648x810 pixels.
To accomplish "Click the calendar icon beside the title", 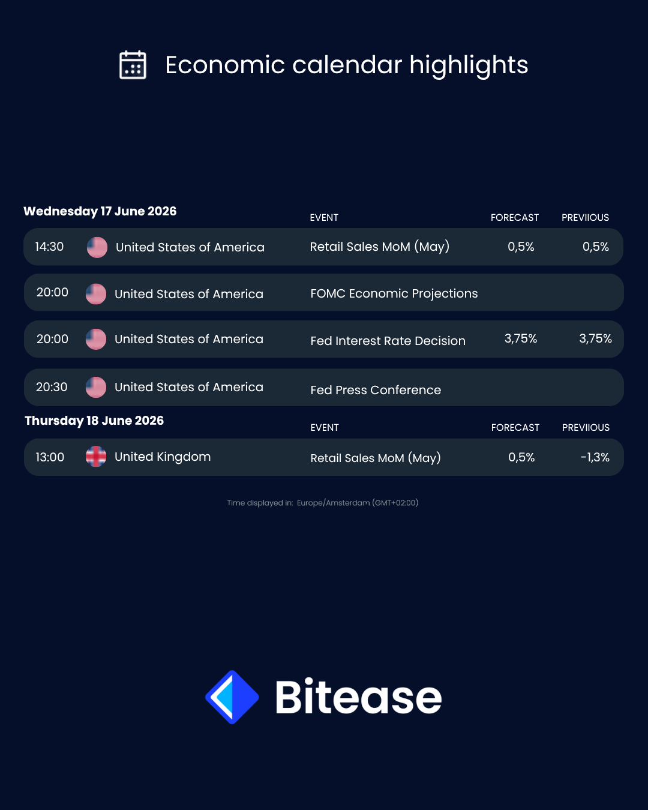I will (133, 65).
